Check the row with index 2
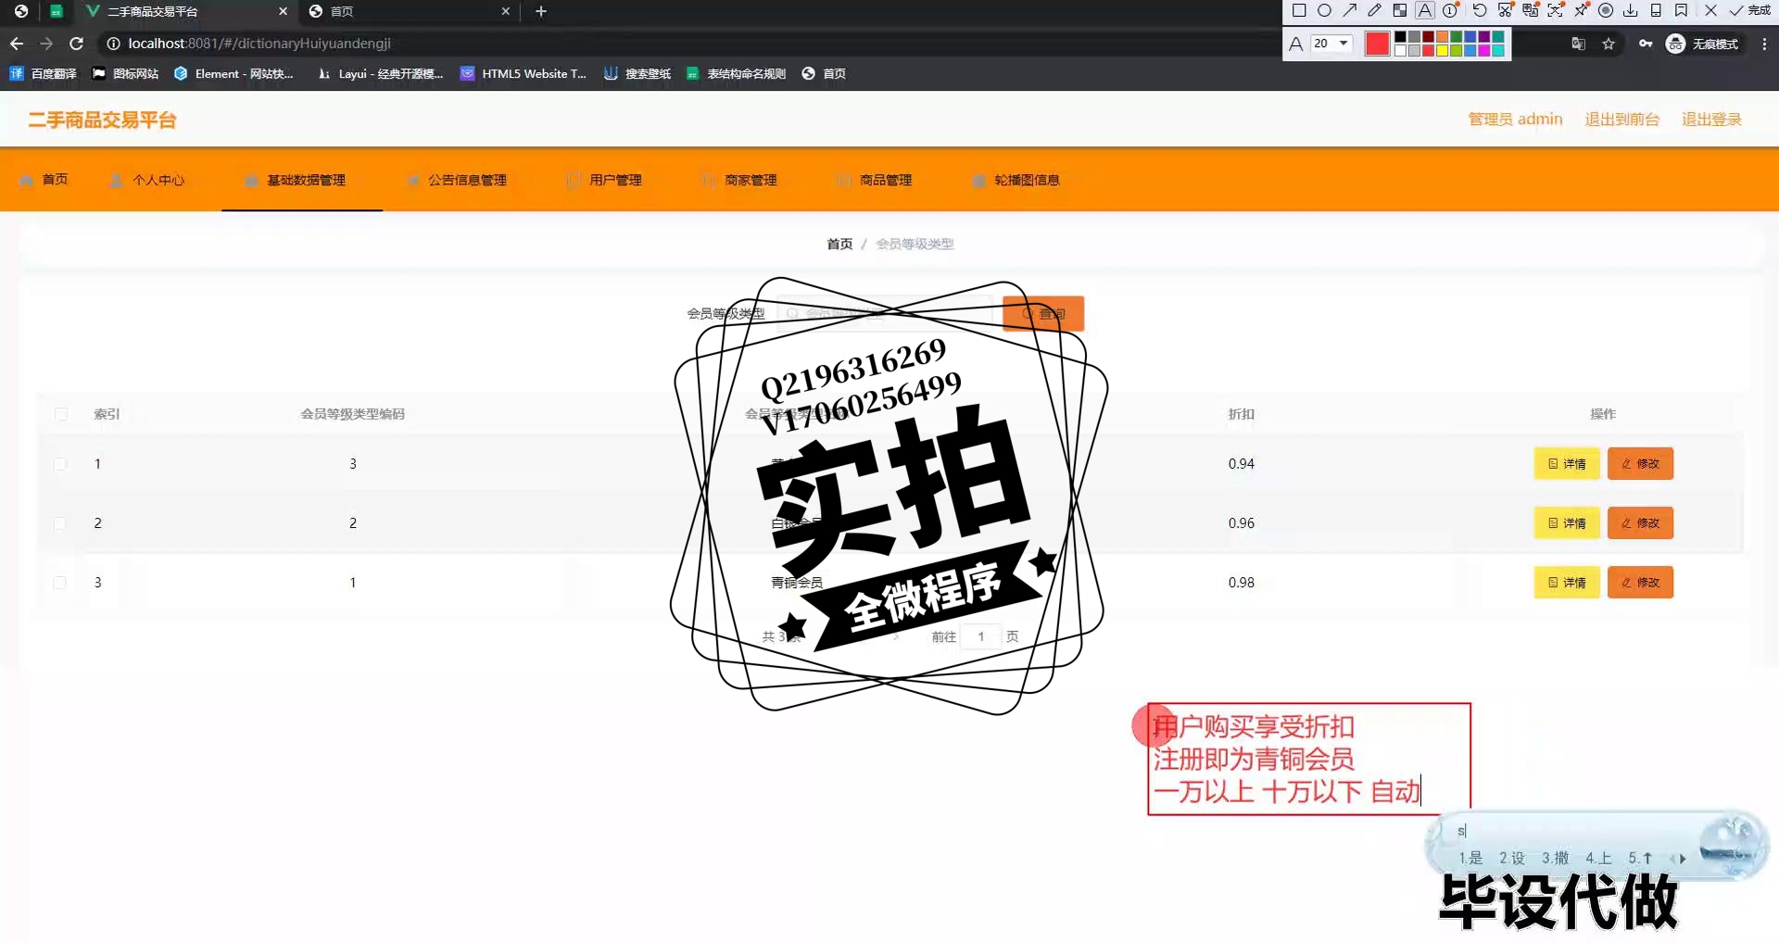 pos(59,523)
